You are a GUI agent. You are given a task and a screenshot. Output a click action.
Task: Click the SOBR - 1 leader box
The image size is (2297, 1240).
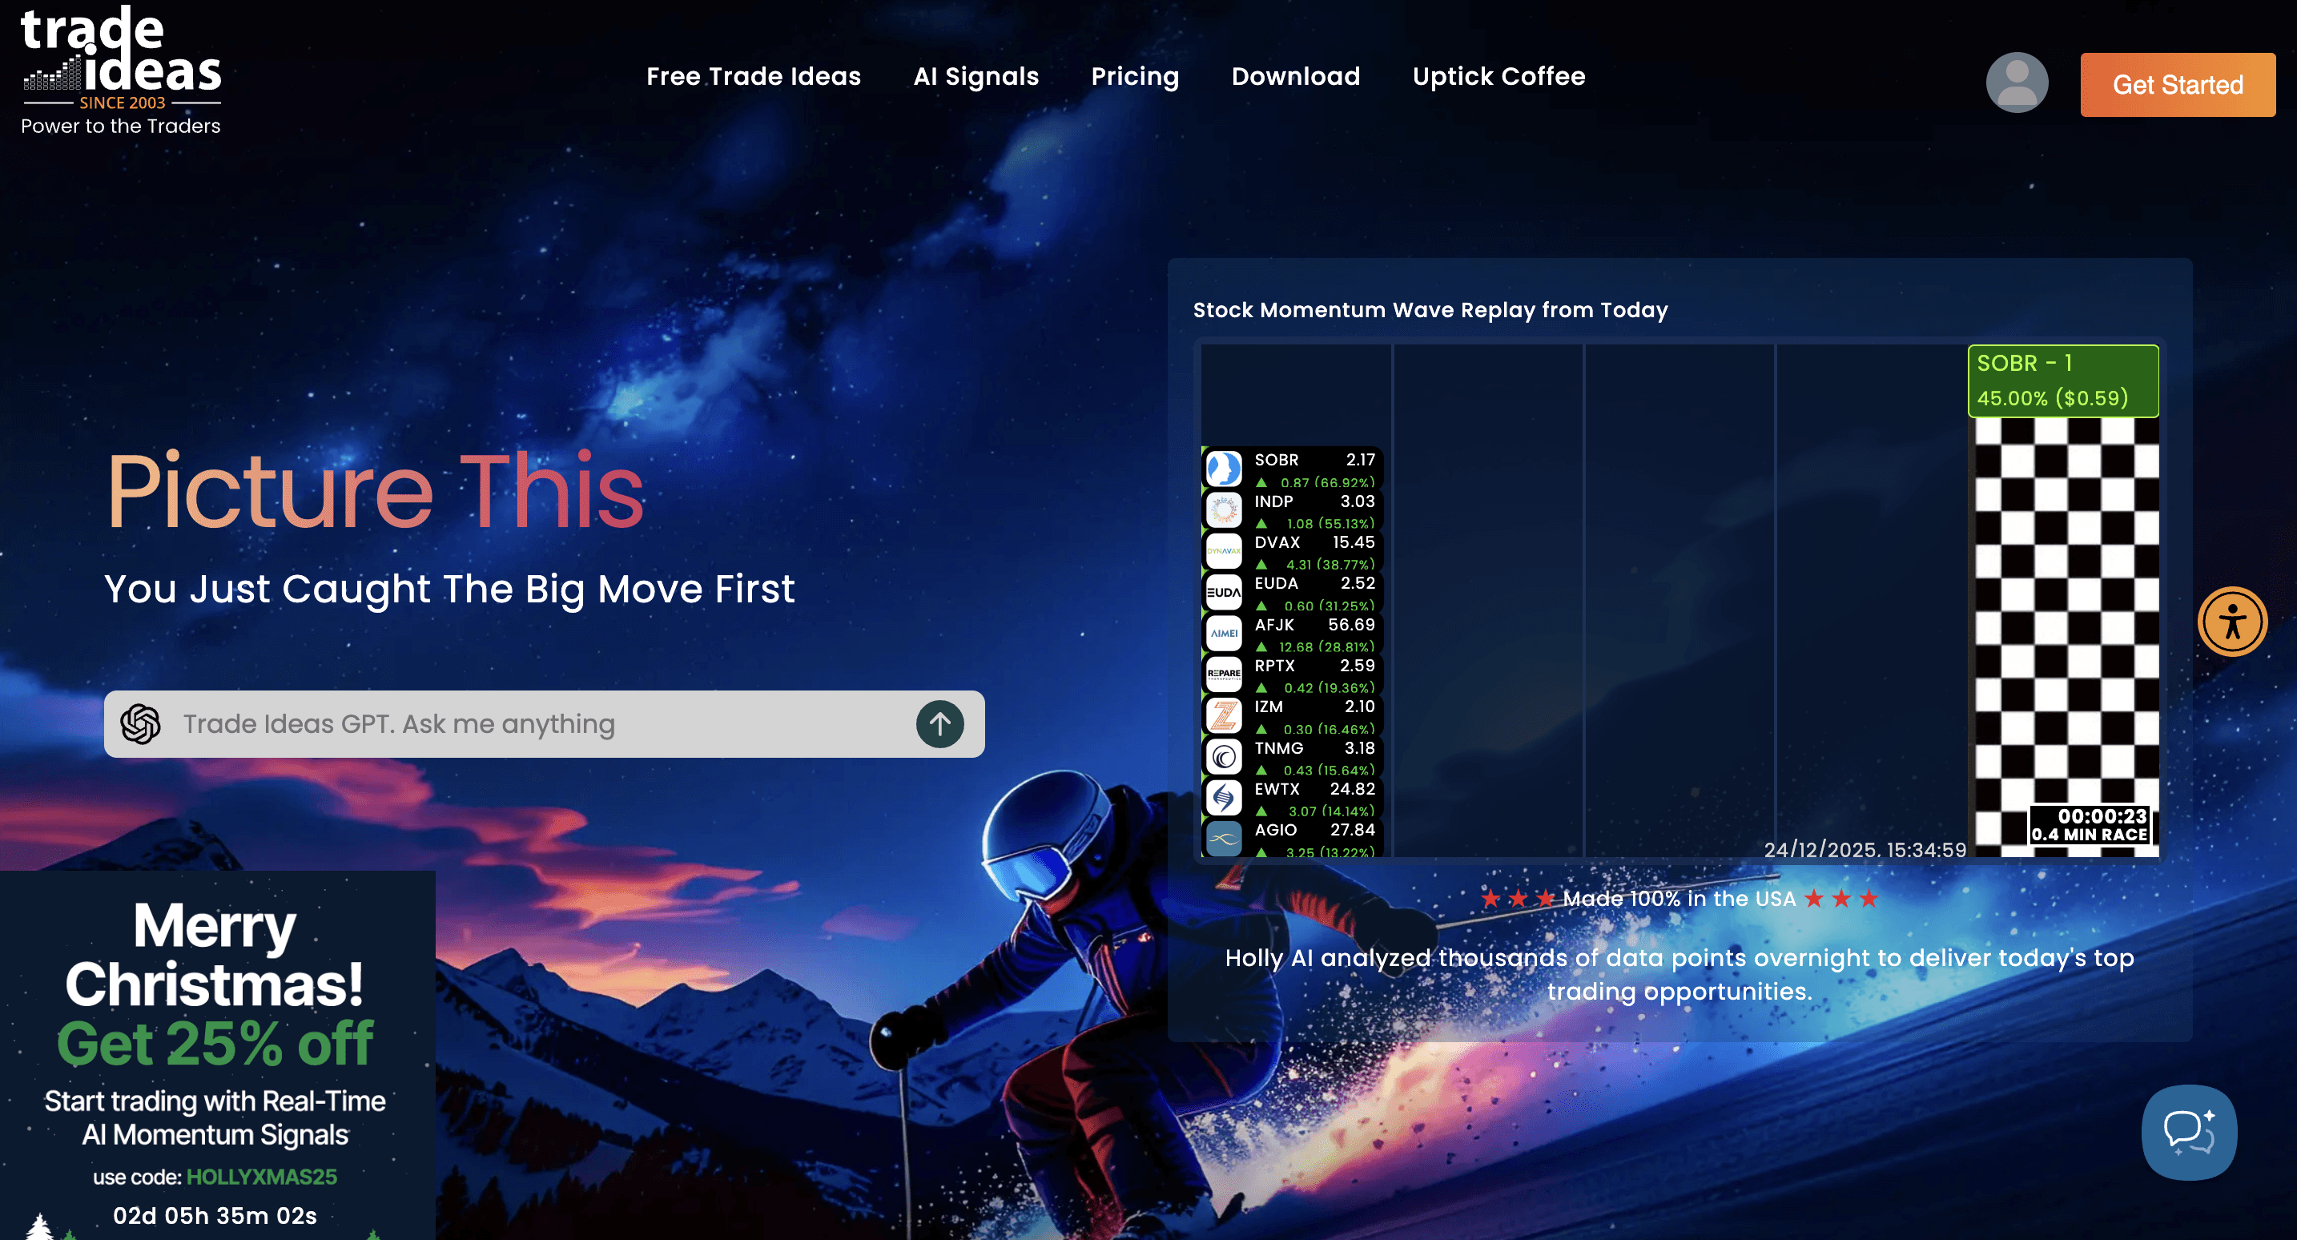coord(2062,381)
